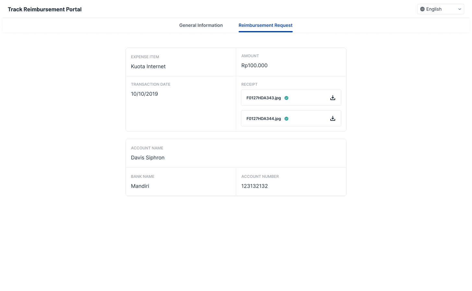Click the Amount value Rp100.000
The height and width of the screenshot is (291, 472).
pos(254,65)
